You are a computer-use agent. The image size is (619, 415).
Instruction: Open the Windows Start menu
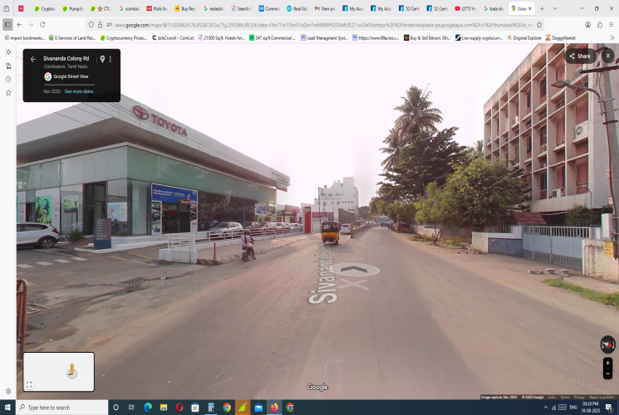7,407
